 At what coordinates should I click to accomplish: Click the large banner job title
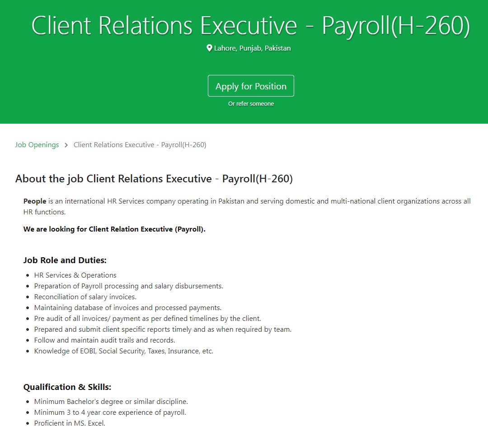pos(251,25)
